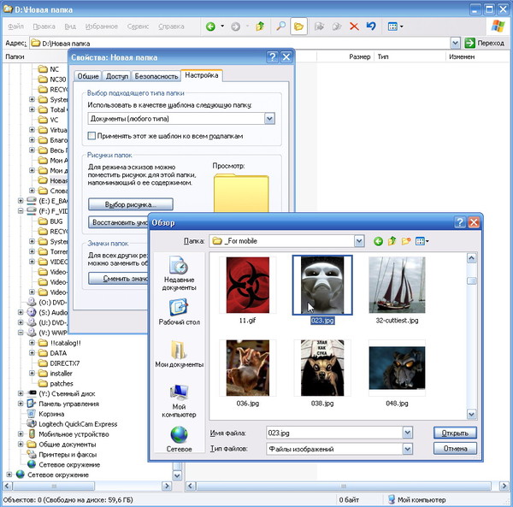Click the Размер column header
513x507 pixels.
345,56
